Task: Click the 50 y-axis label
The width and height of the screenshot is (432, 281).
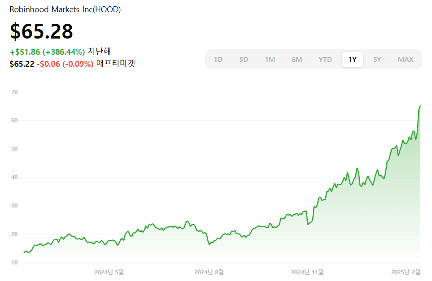Action: [x=14, y=149]
